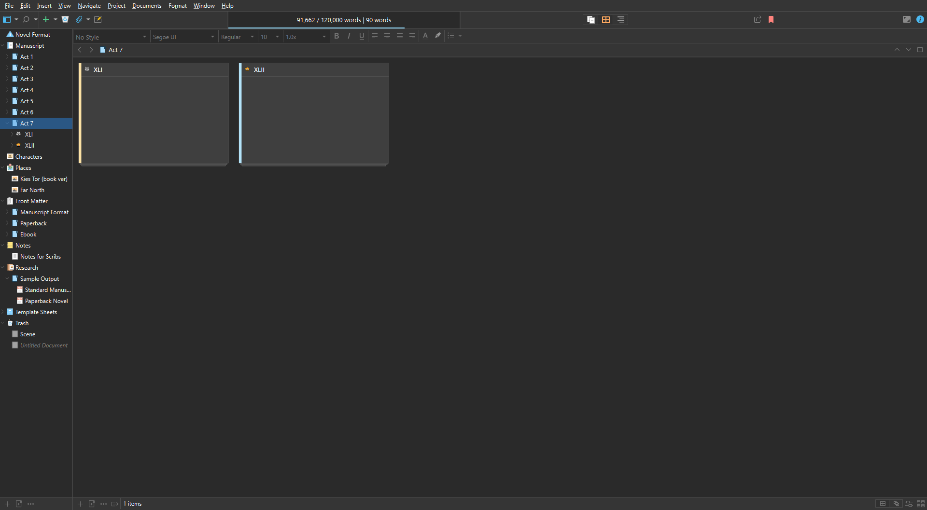927x510 pixels.
Task: Toggle the Corkboard view mode button
Action: pyautogui.click(x=605, y=20)
